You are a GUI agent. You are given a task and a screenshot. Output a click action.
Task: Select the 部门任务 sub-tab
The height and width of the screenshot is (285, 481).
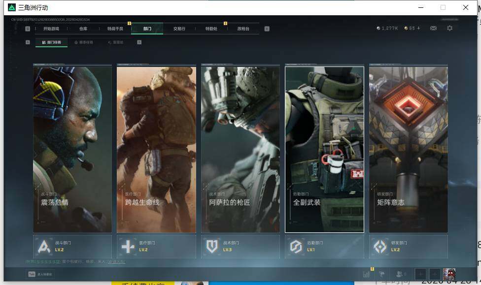click(x=52, y=42)
